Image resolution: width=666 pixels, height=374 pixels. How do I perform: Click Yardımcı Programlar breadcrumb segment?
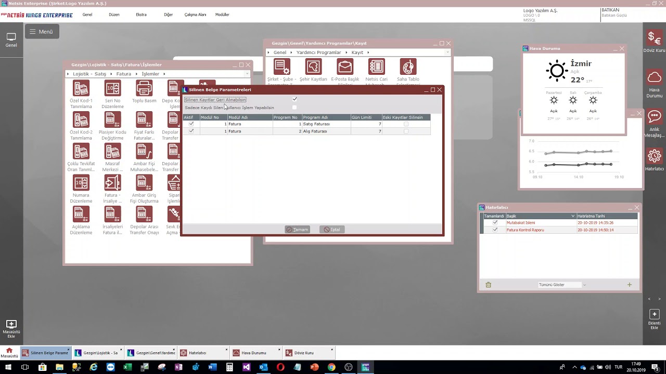click(318, 52)
